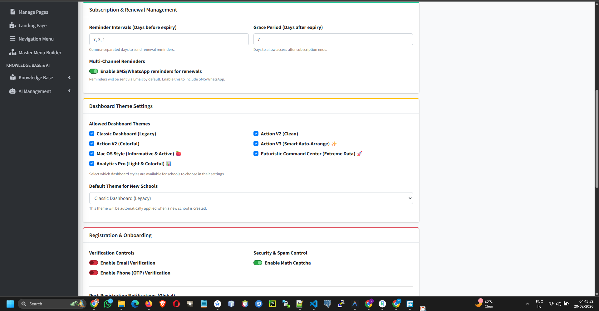Open PyCharm from the taskbar
Viewport: 599px width, 311px height.
click(272, 304)
